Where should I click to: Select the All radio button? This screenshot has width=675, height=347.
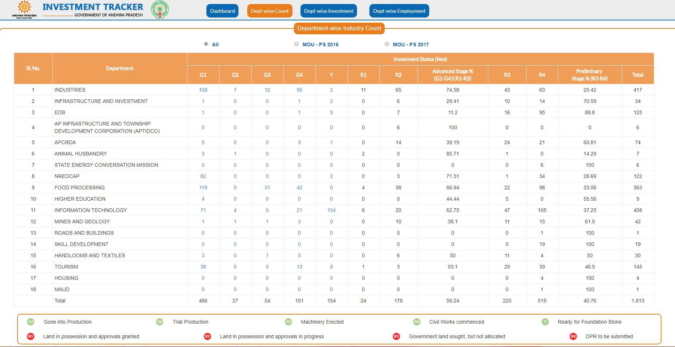pyautogui.click(x=206, y=44)
